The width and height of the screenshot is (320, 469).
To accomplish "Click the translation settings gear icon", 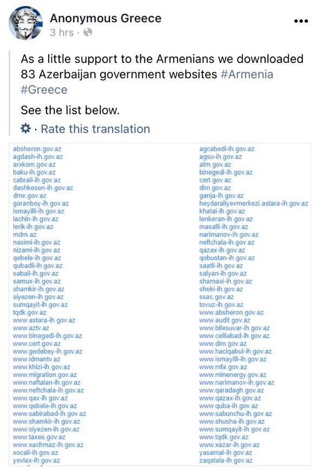I will click(x=25, y=129).
